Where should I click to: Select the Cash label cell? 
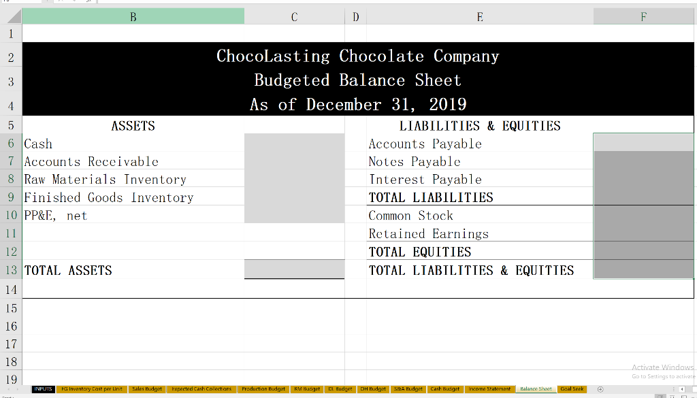click(x=133, y=144)
